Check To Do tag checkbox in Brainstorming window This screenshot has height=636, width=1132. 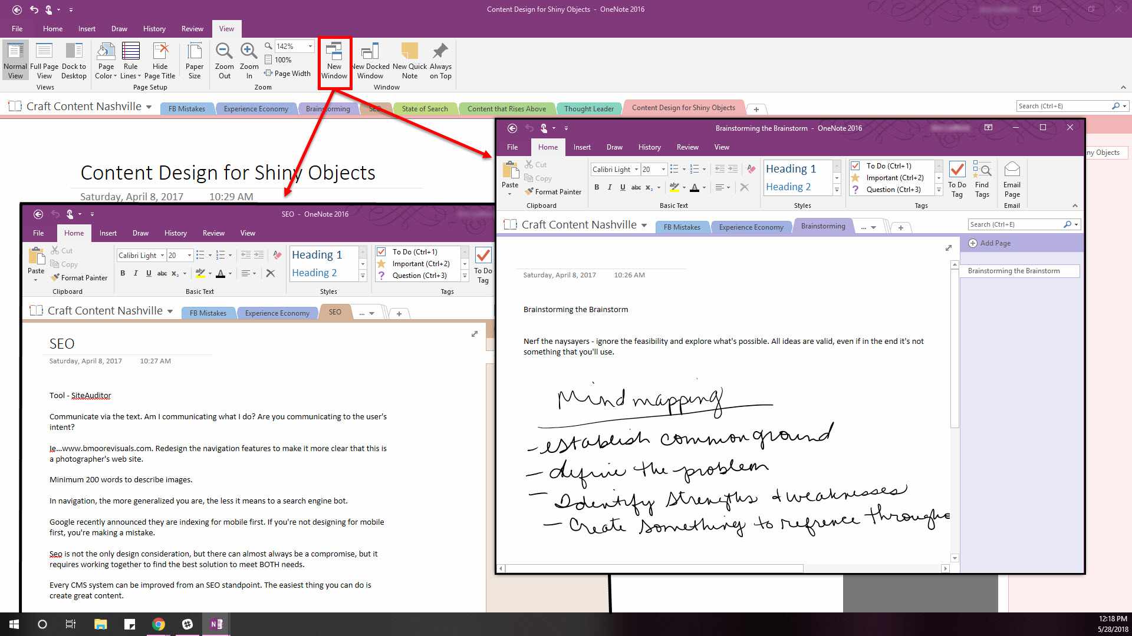click(855, 166)
